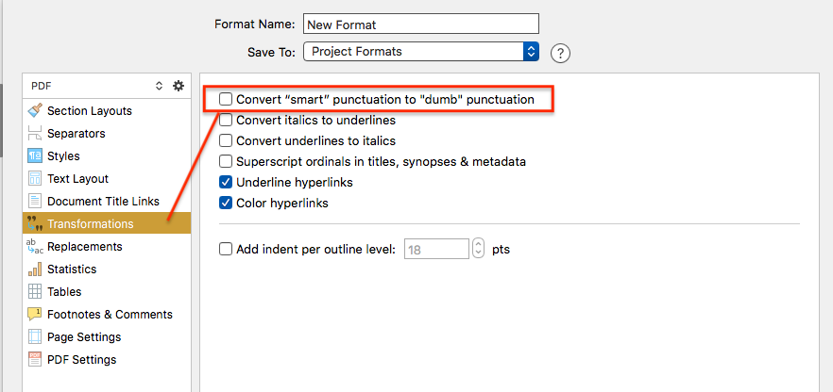
Task: Disable Color hyperlinks checkbox
Action: tap(226, 203)
